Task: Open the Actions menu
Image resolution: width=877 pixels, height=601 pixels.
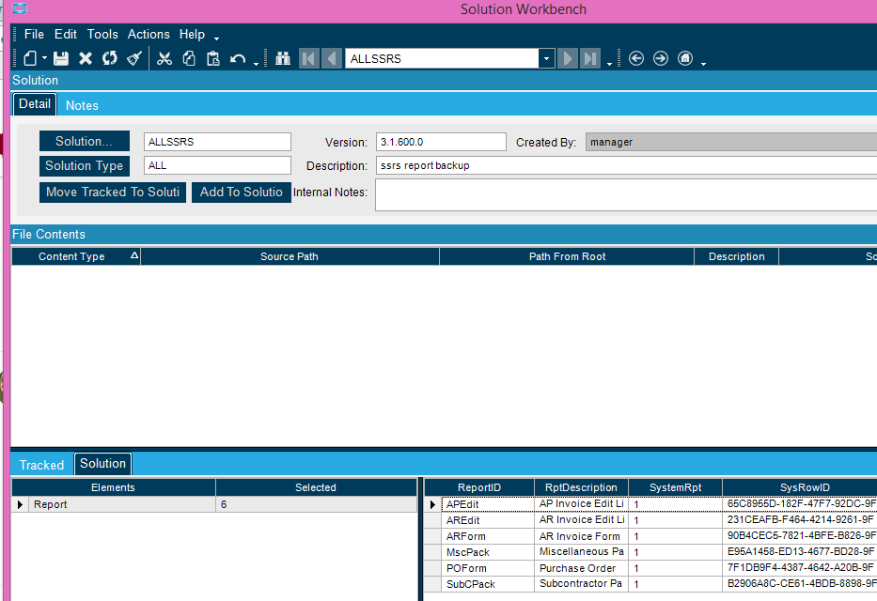Action: coord(149,34)
